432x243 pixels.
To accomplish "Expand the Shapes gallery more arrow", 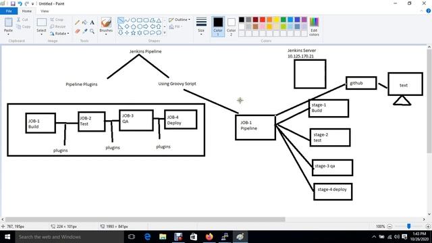I will [165, 33].
